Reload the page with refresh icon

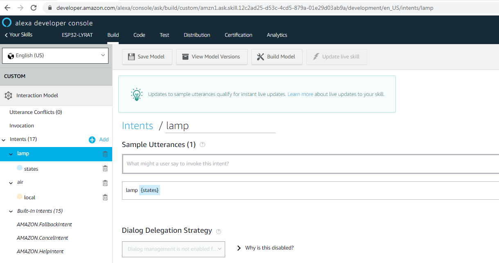tap(34, 8)
